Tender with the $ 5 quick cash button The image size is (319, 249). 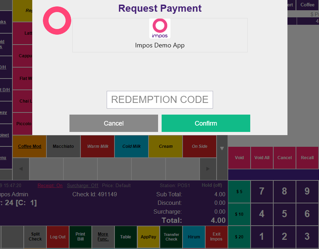tap(239, 192)
